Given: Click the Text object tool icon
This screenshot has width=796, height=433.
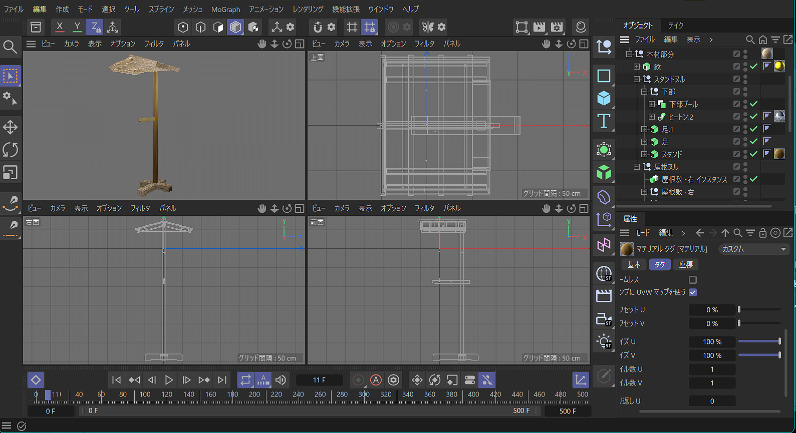Looking at the screenshot, I should point(604,121).
